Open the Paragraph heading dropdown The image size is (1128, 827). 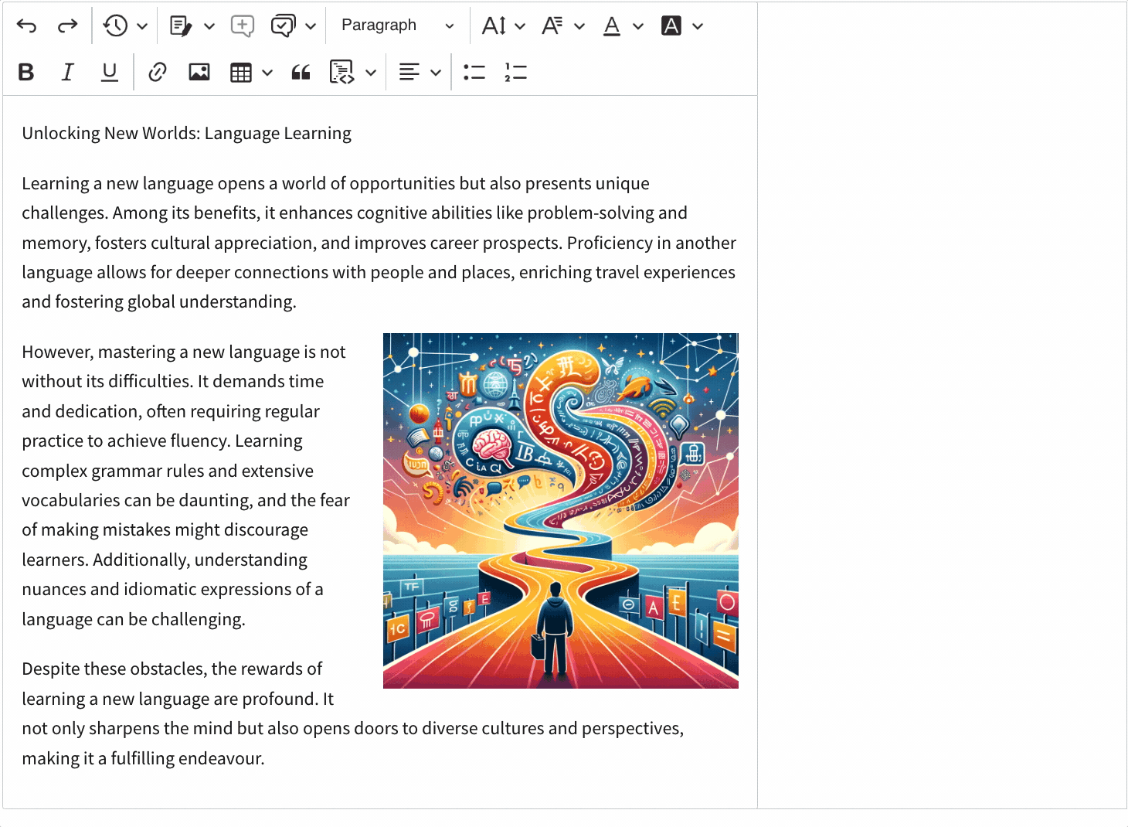pyautogui.click(x=397, y=26)
